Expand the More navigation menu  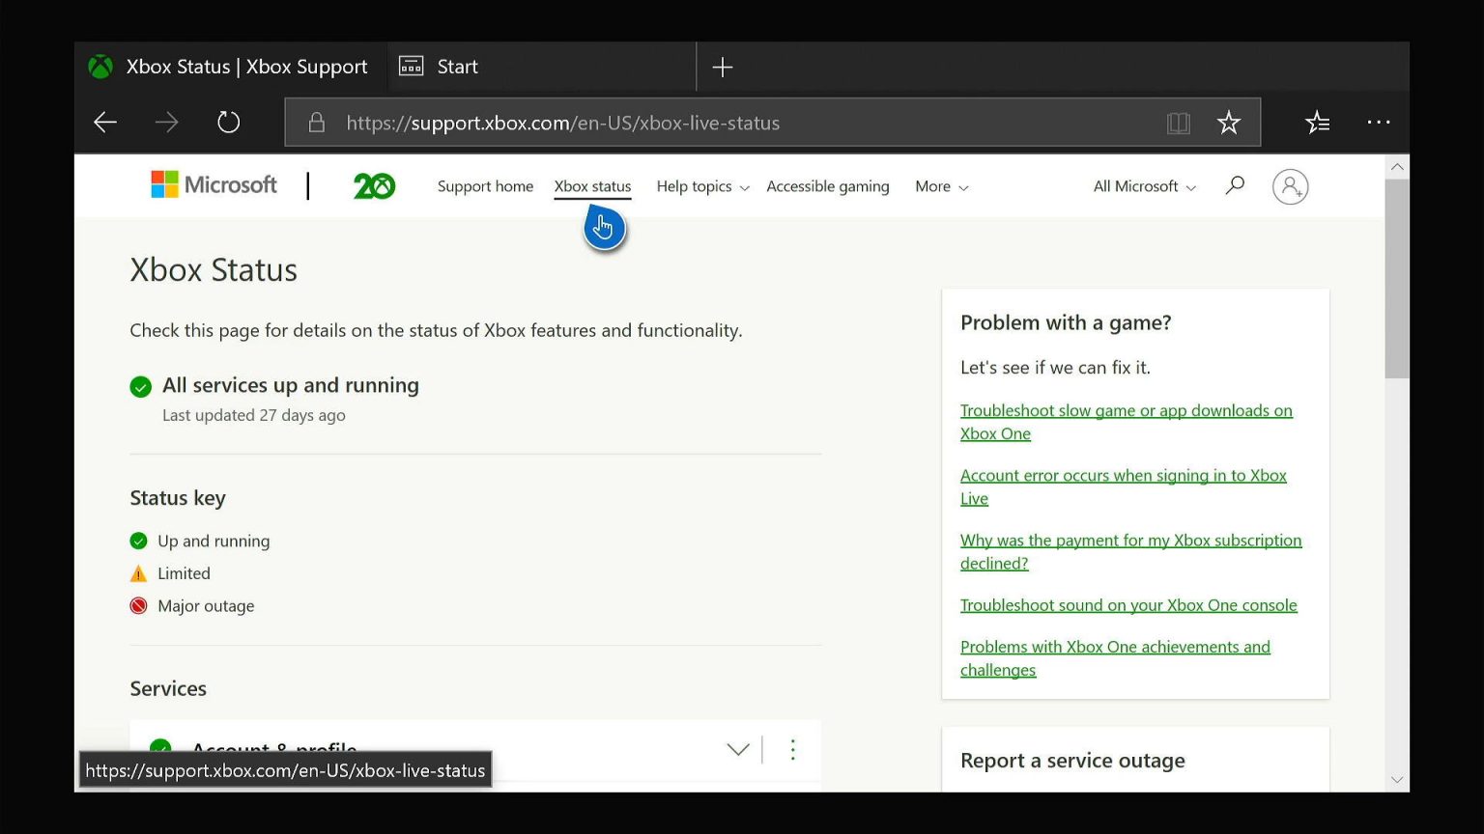(941, 186)
